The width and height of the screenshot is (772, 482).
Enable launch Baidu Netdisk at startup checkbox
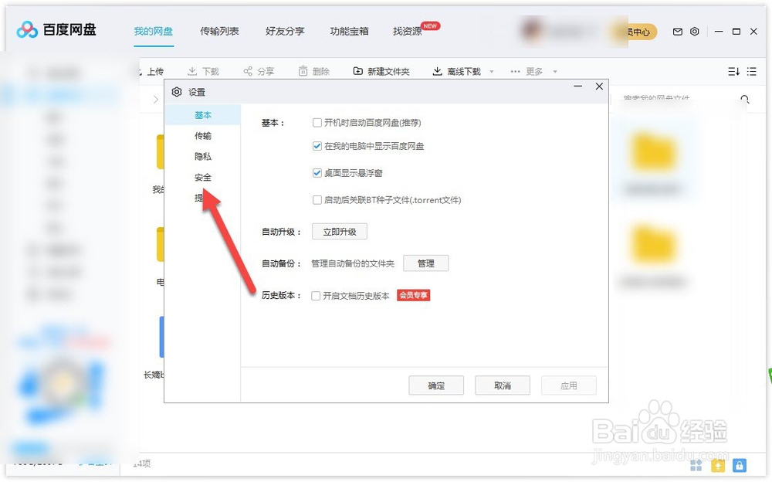point(317,122)
